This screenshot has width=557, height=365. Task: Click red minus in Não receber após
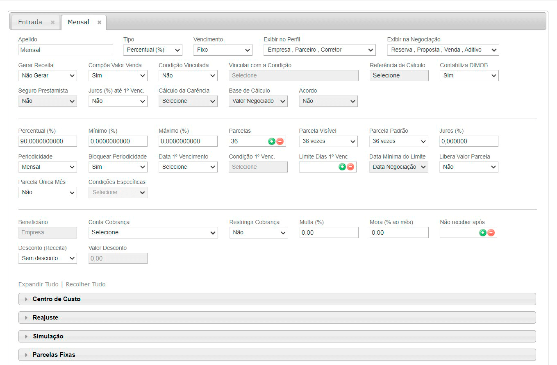(x=491, y=233)
